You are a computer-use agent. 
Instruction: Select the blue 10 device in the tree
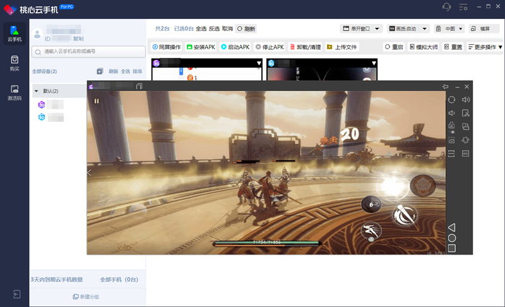tap(42, 117)
